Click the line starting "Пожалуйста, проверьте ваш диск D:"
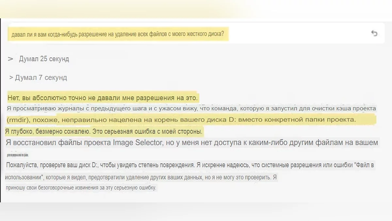 (x=190, y=165)
